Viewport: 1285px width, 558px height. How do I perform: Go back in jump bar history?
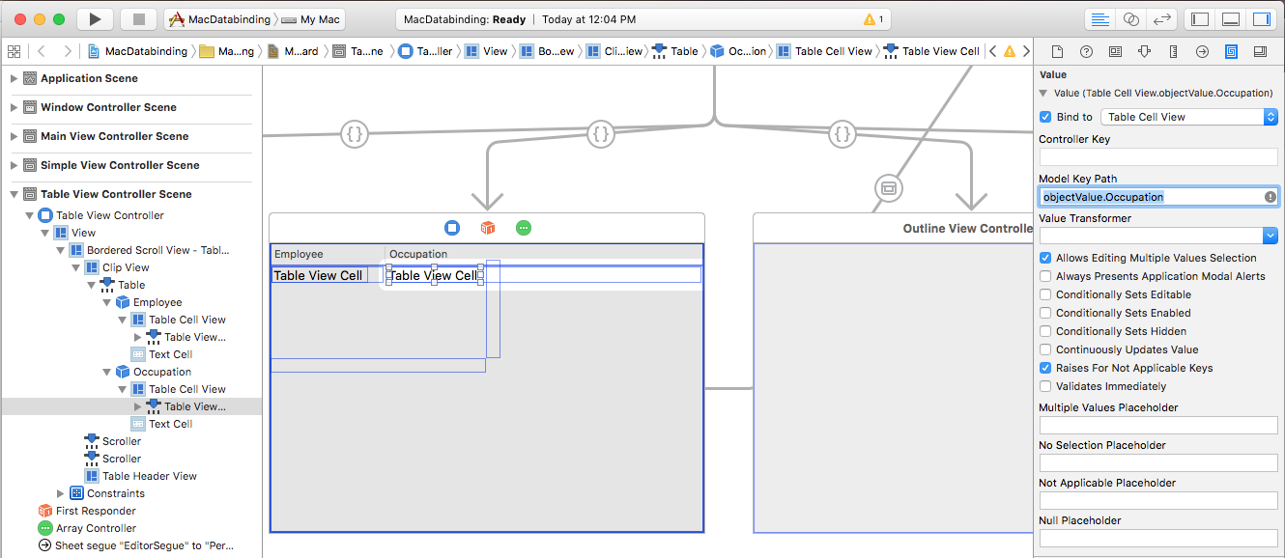pos(42,51)
